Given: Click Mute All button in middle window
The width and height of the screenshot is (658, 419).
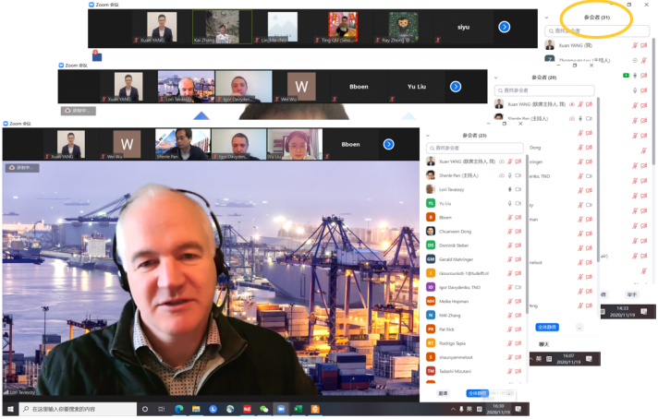Looking at the screenshot, I should 547,327.
